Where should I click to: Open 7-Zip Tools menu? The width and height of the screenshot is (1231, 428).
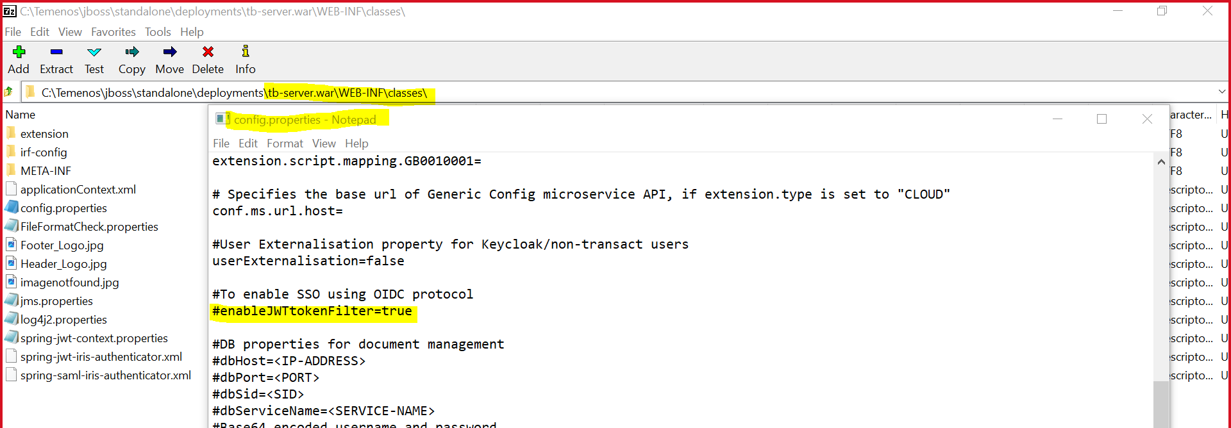158,32
